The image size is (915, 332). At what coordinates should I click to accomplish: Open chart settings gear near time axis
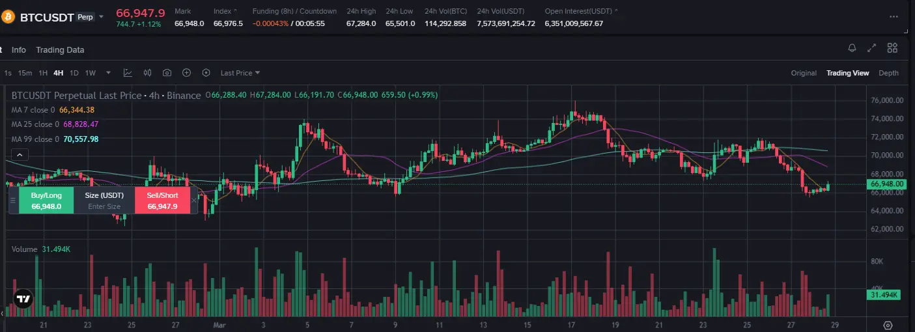[x=888, y=325]
